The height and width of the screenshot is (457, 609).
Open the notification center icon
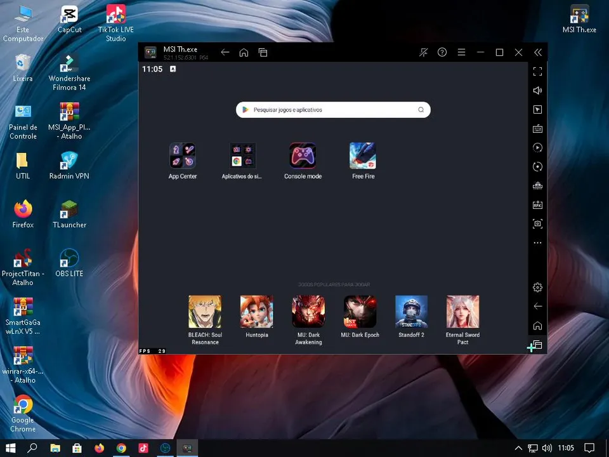point(589,448)
